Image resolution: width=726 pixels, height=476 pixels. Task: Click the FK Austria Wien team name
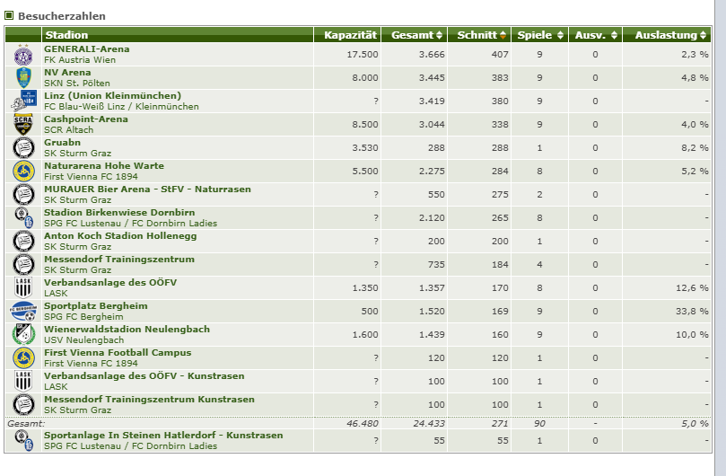80,60
